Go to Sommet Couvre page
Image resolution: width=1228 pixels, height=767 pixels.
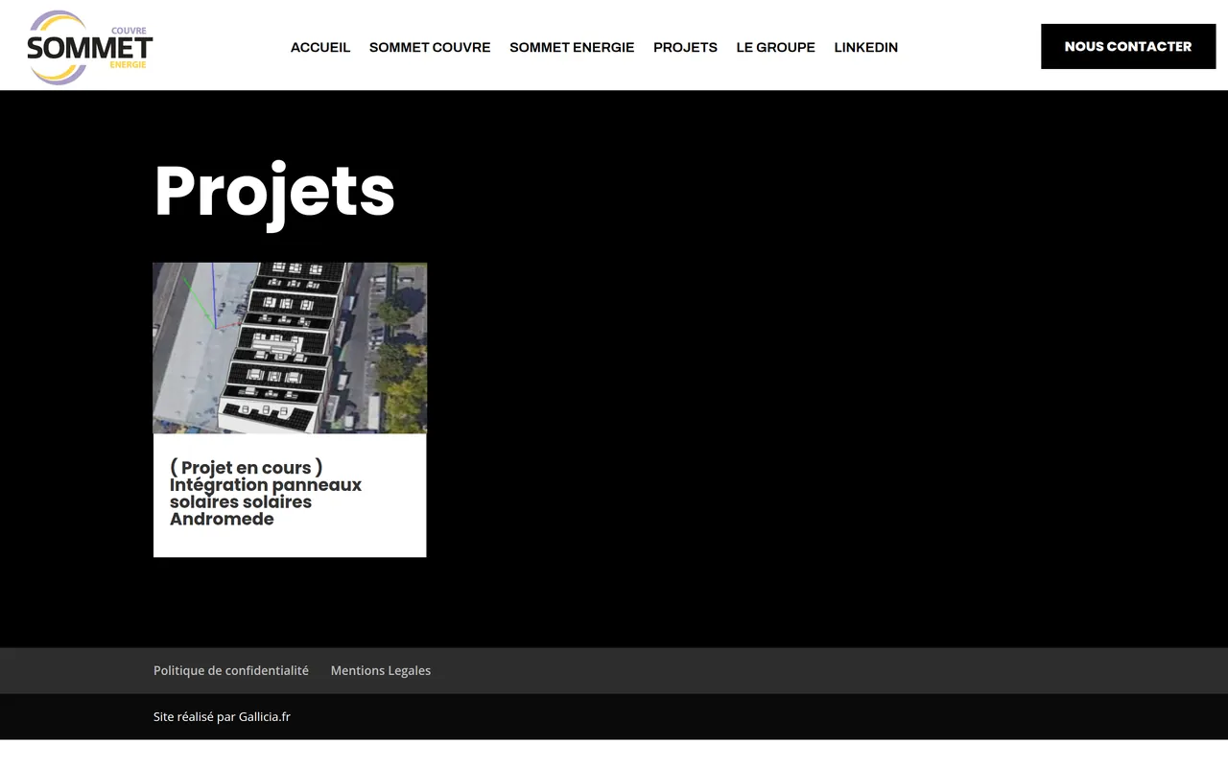tap(430, 47)
